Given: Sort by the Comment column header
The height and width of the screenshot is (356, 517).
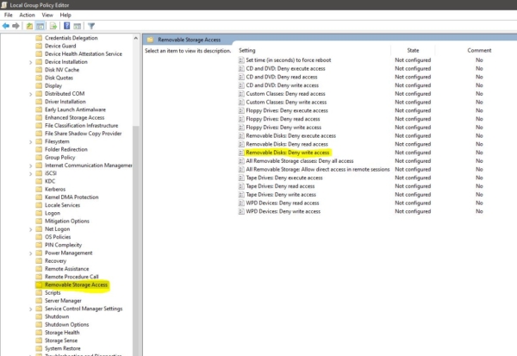Looking at the screenshot, I should 479,51.
